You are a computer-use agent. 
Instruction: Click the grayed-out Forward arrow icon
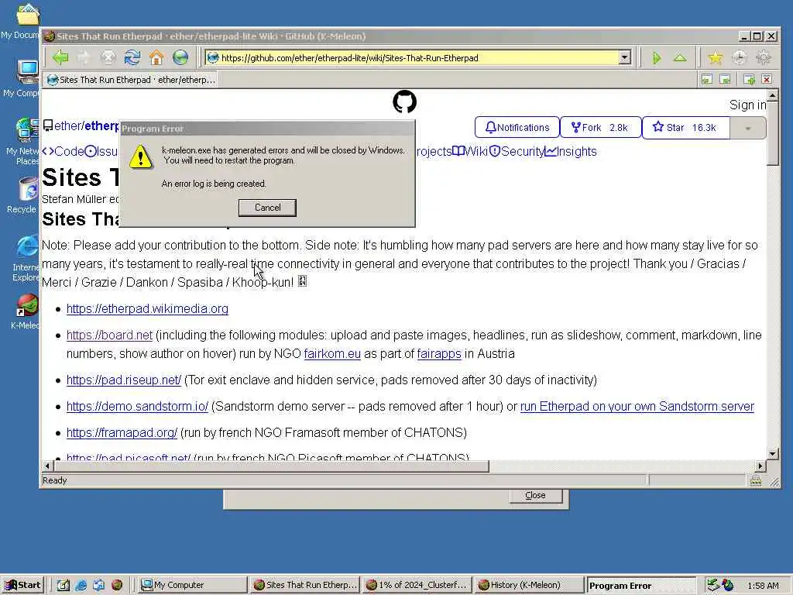84,57
